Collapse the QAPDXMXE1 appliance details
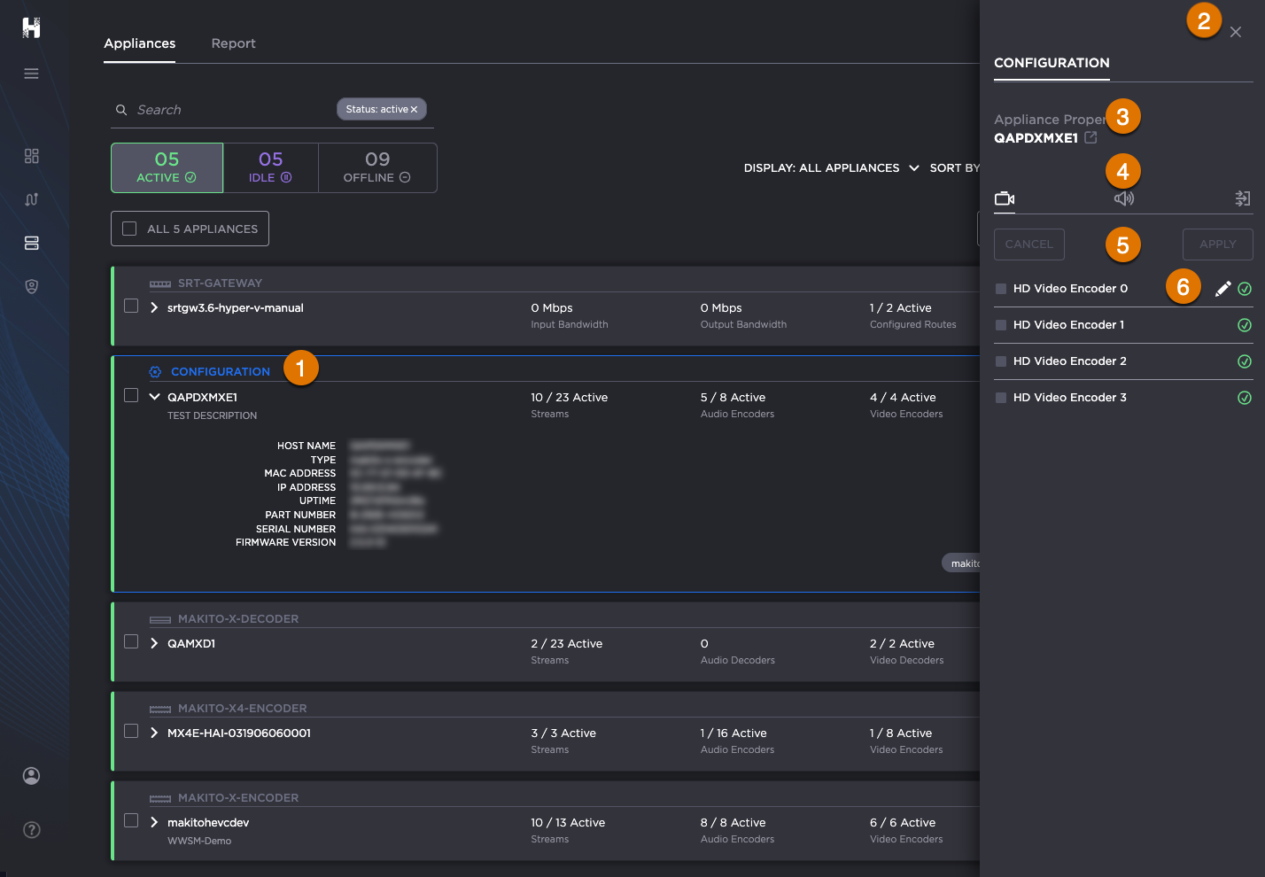 [x=154, y=397]
